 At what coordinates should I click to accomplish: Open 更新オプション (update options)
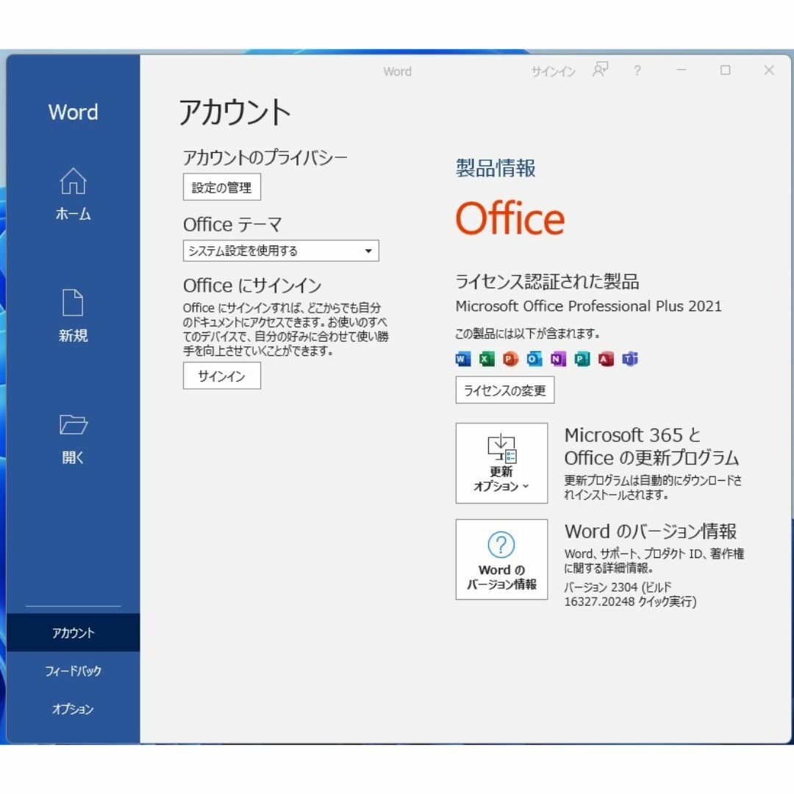point(501,463)
